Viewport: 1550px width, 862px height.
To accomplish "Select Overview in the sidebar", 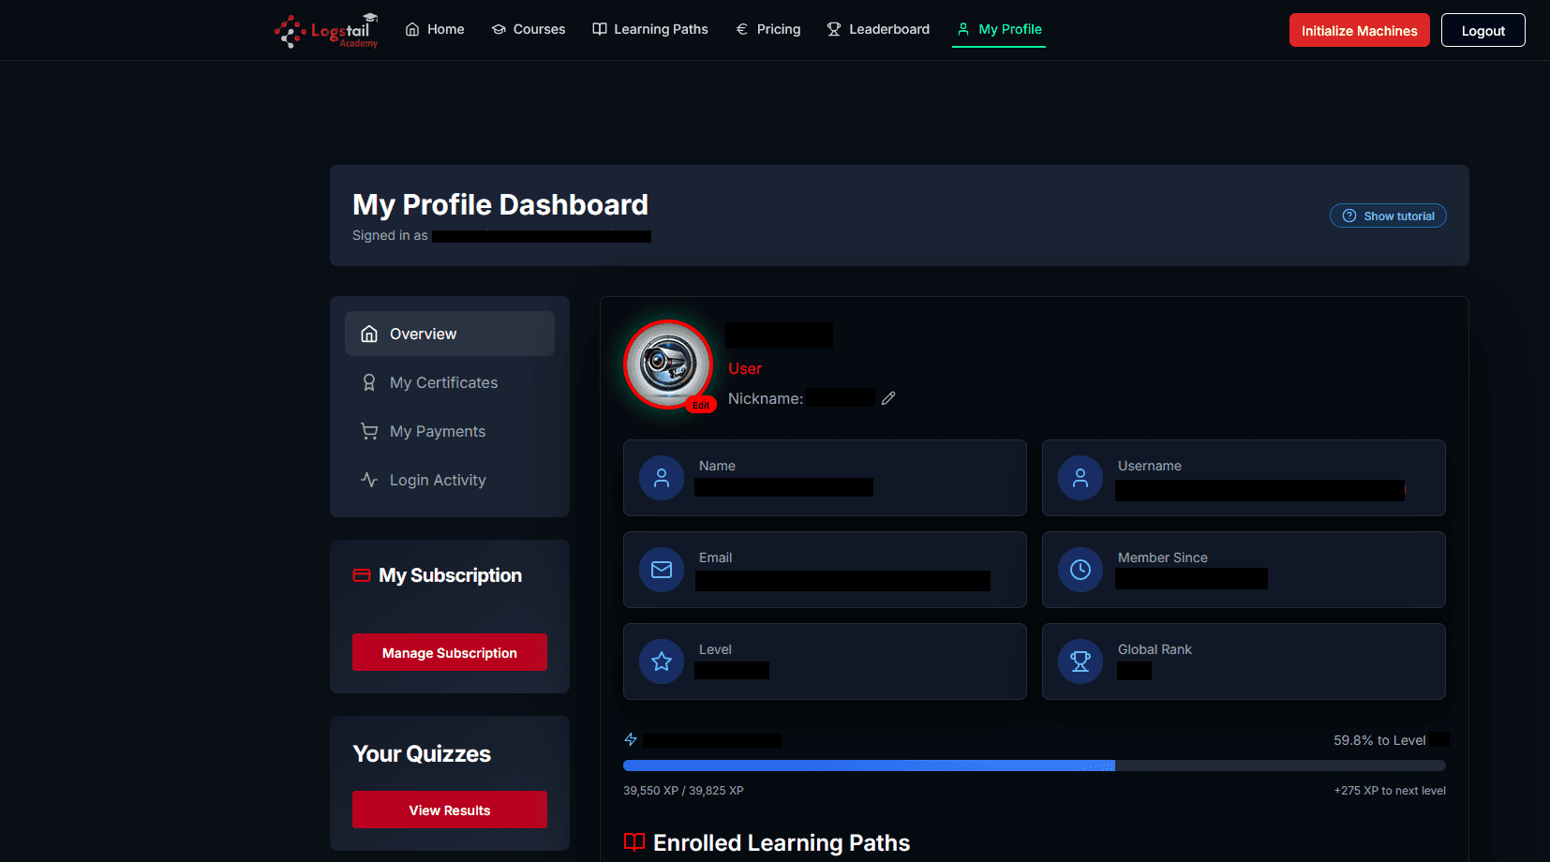I will 450,334.
